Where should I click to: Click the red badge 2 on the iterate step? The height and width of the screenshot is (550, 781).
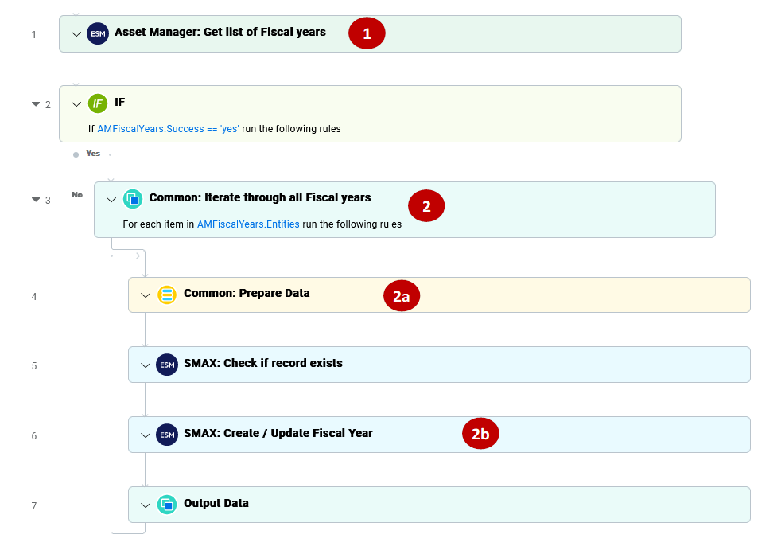(x=426, y=205)
